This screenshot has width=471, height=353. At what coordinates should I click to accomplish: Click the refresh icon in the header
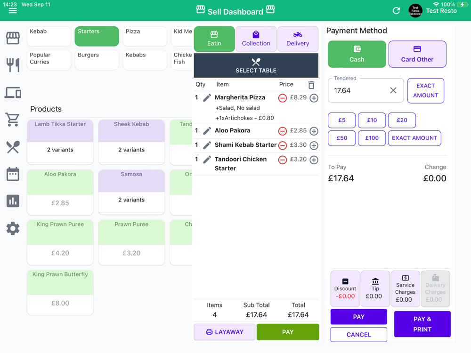396,11
